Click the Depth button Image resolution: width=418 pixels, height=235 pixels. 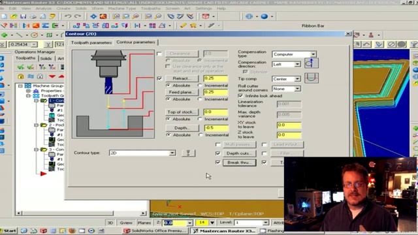[x=182, y=128]
